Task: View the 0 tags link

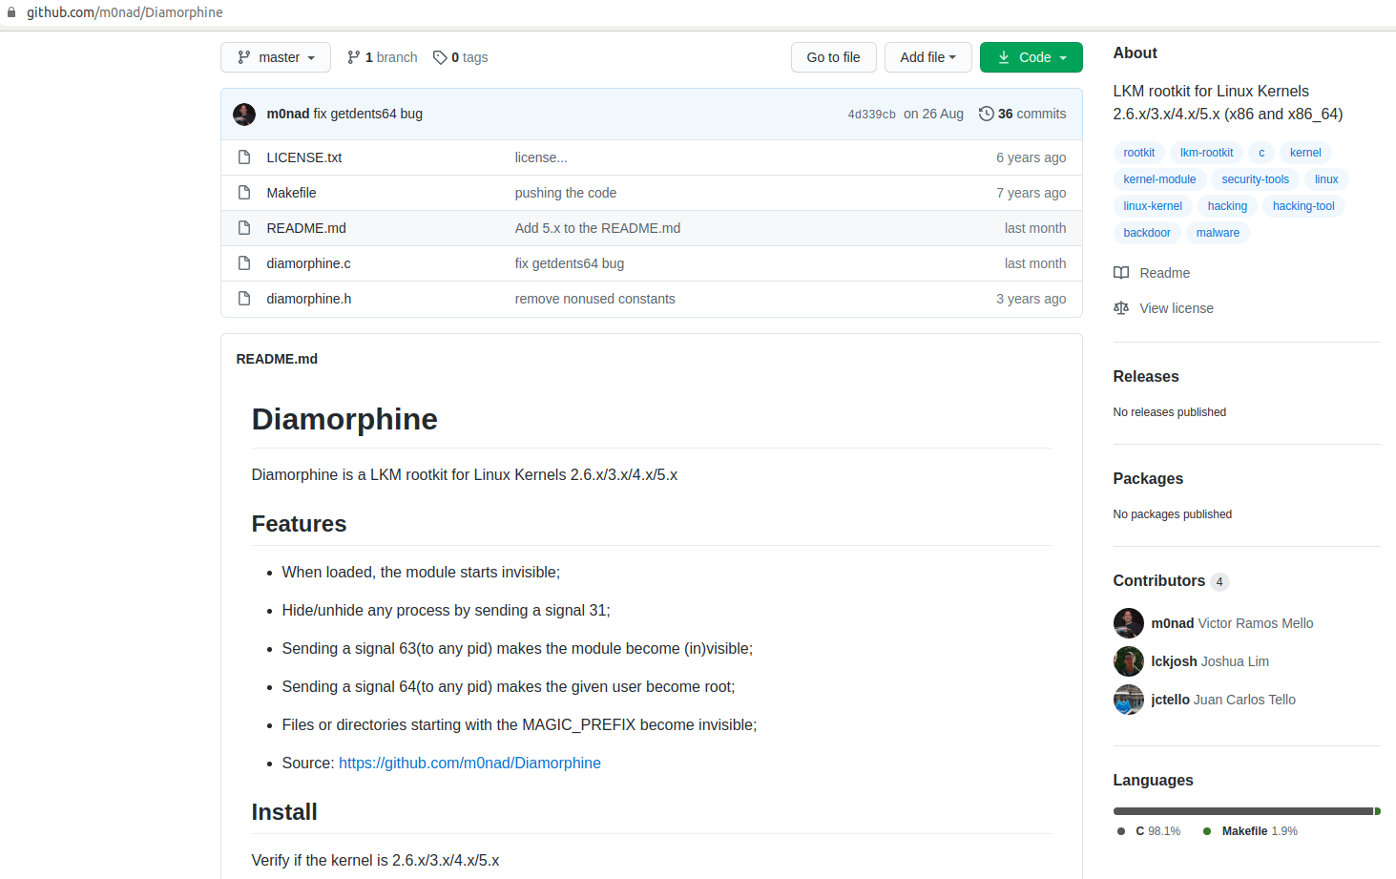Action: pyautogui.click(x=461, y=57)
